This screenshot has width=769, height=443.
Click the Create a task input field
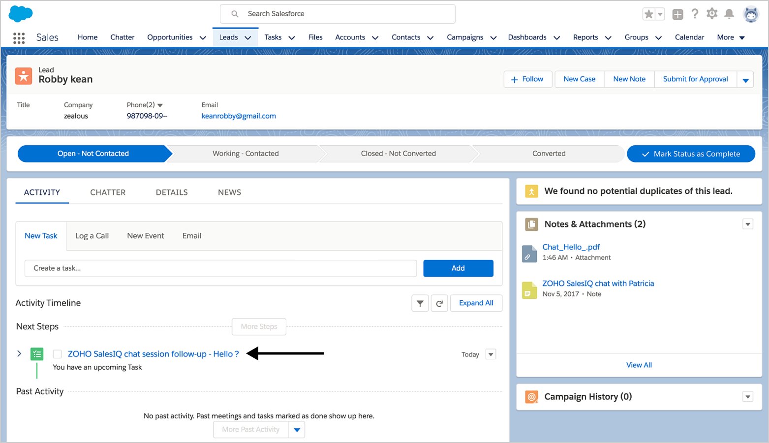tap(220, 268)
